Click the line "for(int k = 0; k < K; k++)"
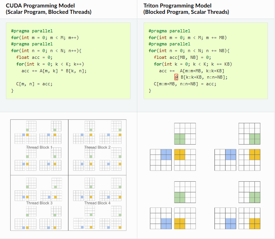Screen dimensions: 275x239 tap(50, 64)
